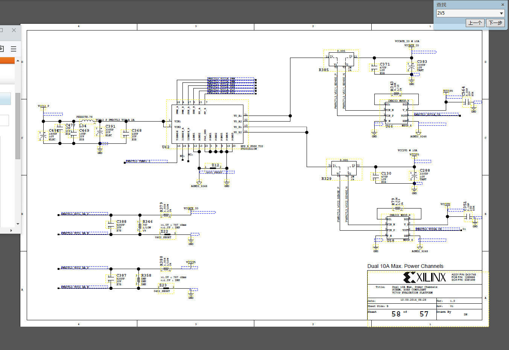Click the R380 resistor label
This screenshot has width=509, height=350.
coord(161,261)
